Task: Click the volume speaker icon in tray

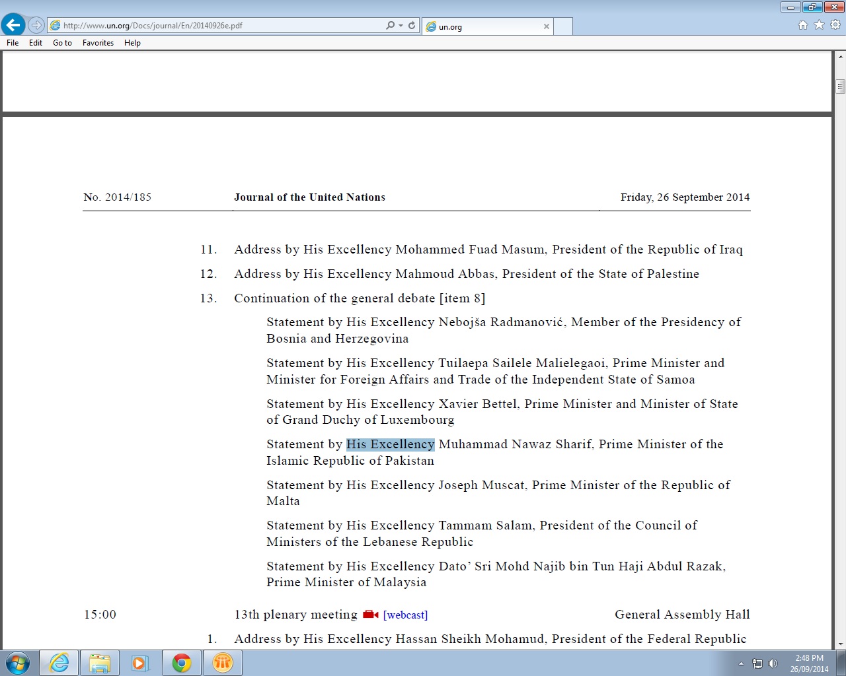Action: click(x=773, y=663)
